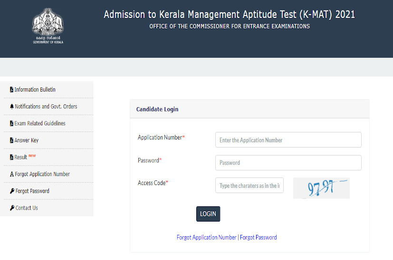
Task: Open the Answer Key sidebar entry
Action: pyautogui.click(x=26, y=140)
